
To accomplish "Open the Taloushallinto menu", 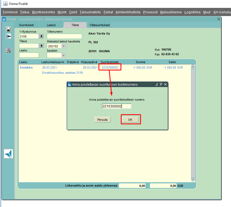I will pos(90,12).
